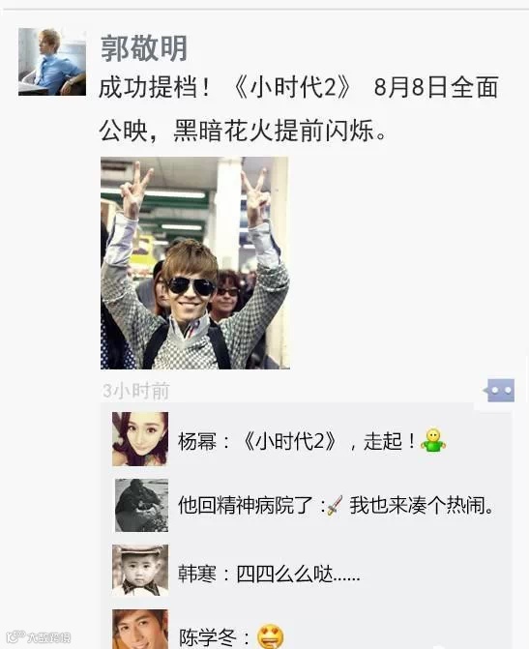Click the heart-eyes emoji after 陈学冬
The height and width of the screenshot is (649, 529).
(x=271, y=636)
